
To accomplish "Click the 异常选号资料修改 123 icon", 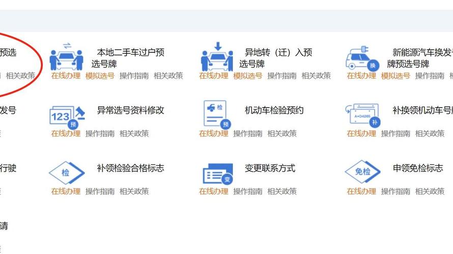I will [67, 117].
